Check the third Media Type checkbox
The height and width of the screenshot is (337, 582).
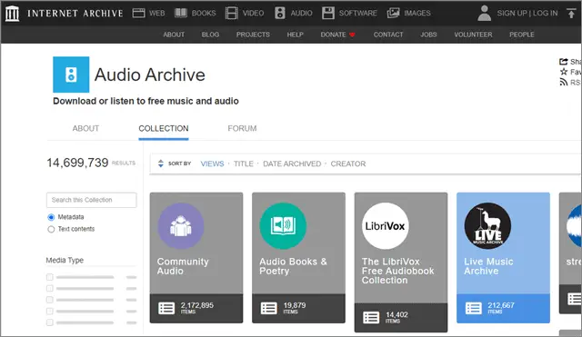pyautogui.click(x=50, y=300)
